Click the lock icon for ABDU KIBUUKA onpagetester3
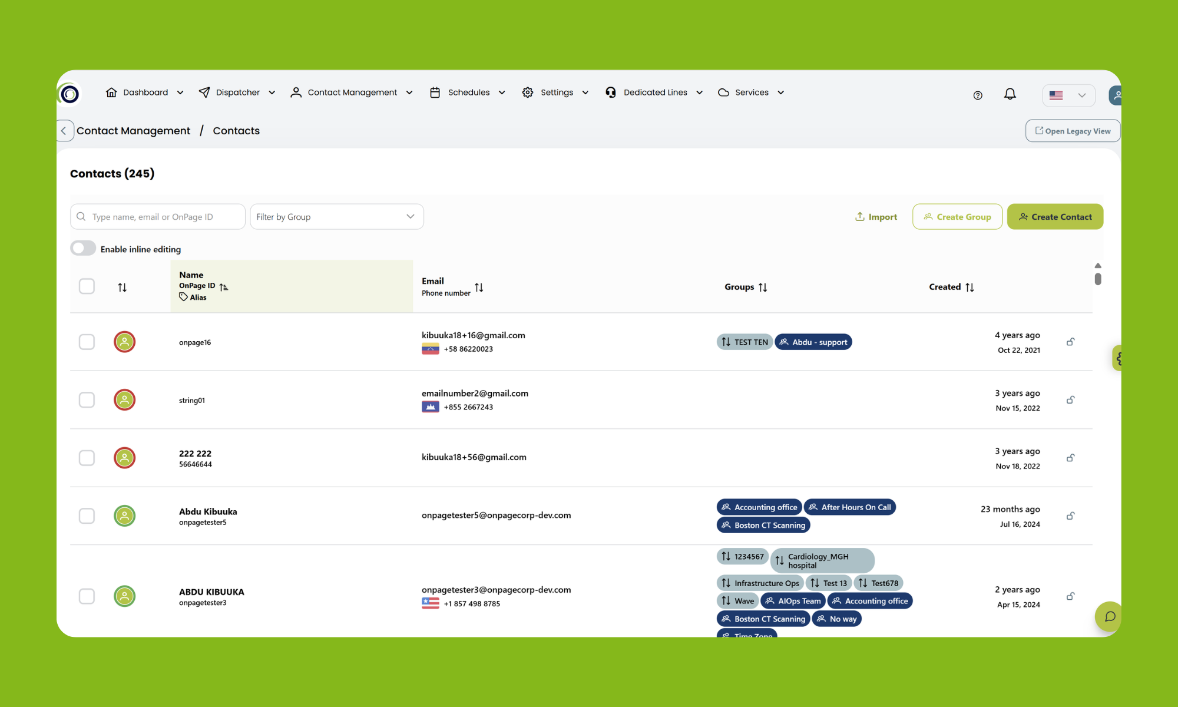 (1071, 596)
